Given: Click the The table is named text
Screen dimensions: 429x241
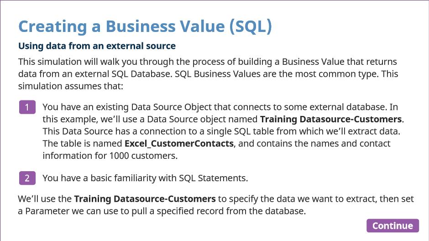Looking at the screenshot, I should coord(82,144).
